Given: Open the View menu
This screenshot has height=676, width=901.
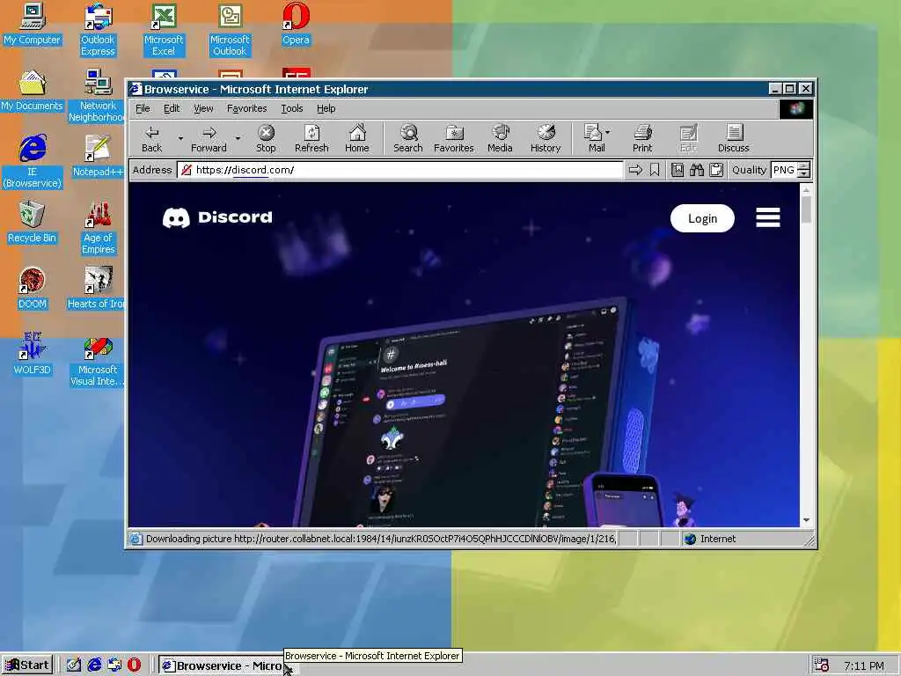Looking at the screenshot, I should click(x=203, y=108).
